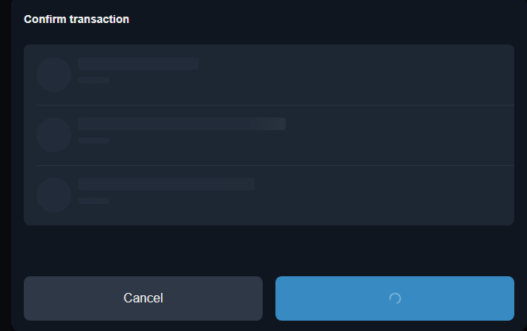Click the longest placeholder bar in the second row

point(182,124)
